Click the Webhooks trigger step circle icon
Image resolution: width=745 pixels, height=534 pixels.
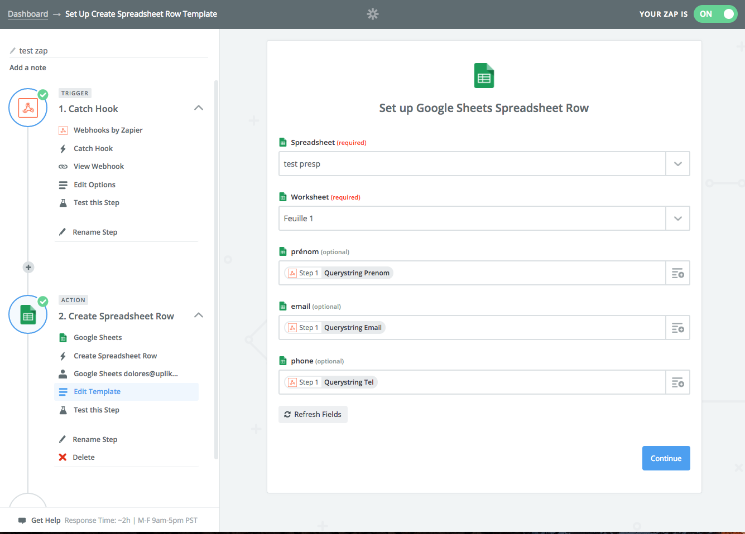(x=28, y=108)
